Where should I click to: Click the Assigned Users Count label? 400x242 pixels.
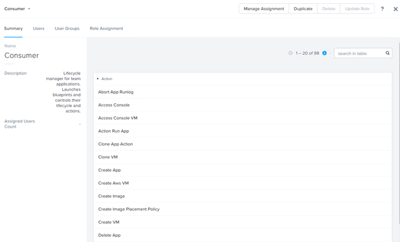pyautogui.click(x=20, y=124)
